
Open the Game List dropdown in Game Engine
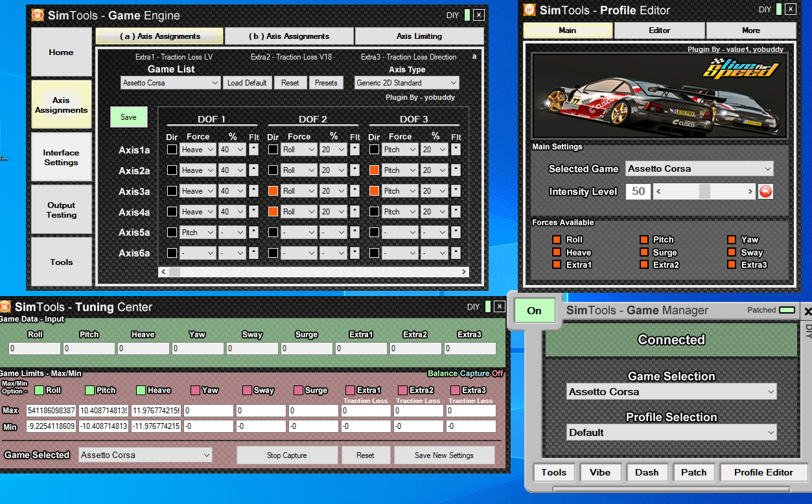(171, 83)
